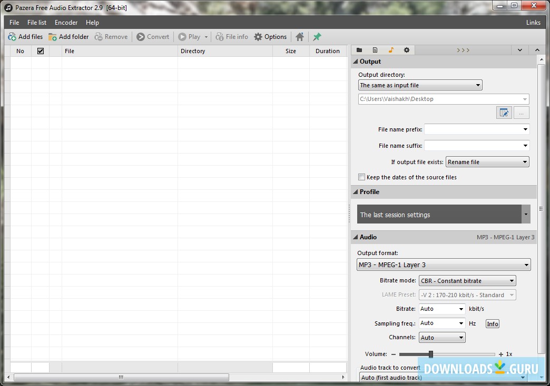
Task: Collapse the Profile section header
Action: [444, 192]
